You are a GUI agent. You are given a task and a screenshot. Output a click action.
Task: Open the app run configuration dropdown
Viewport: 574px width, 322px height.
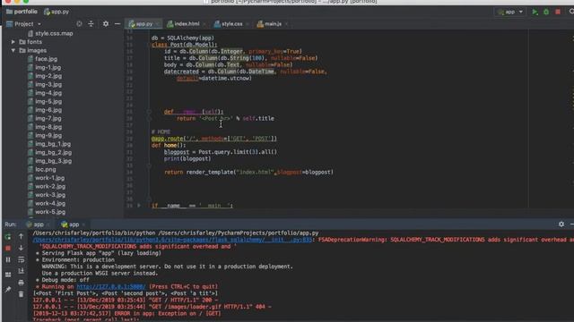coord(510,12)
